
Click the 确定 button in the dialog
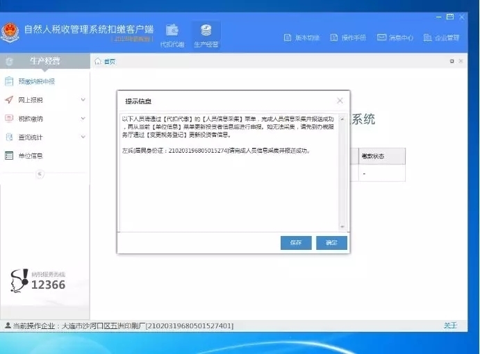coord(331,243)
